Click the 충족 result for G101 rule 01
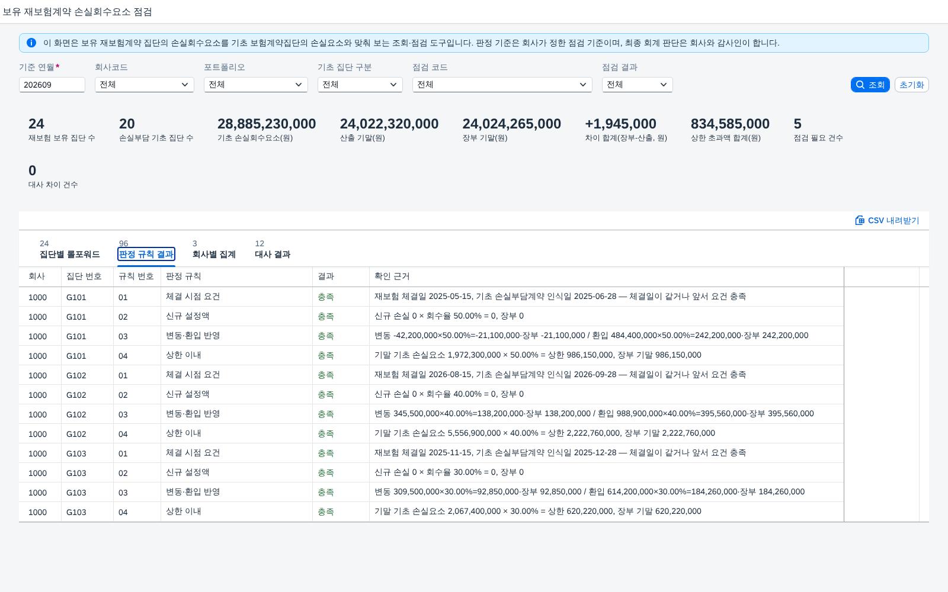Image resolution: width=948 pixels, height=592 pixels. click(326, 297)
